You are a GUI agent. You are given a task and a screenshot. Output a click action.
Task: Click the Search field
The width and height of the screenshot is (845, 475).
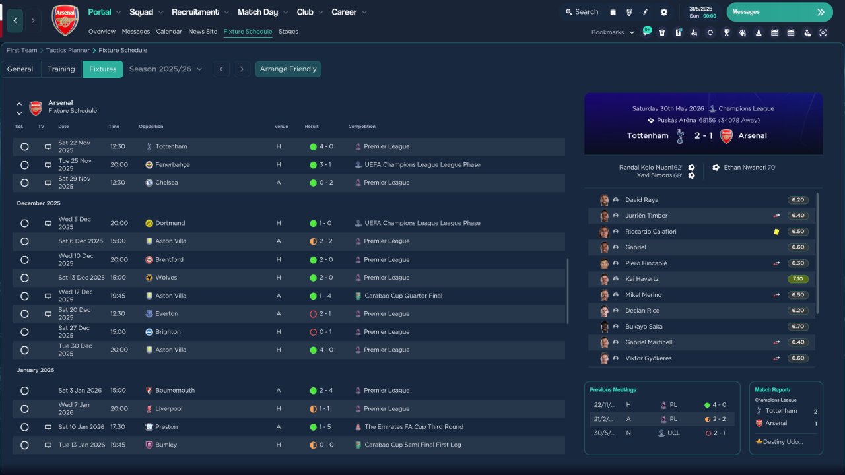click(x=581, y=12)
